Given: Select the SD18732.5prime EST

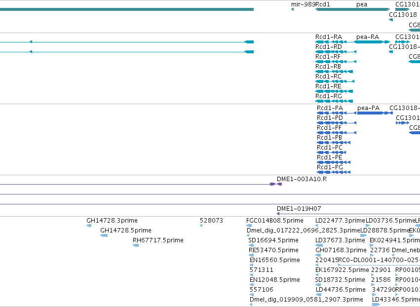Looking at the screenshot, I should click(x=340, y=280).
